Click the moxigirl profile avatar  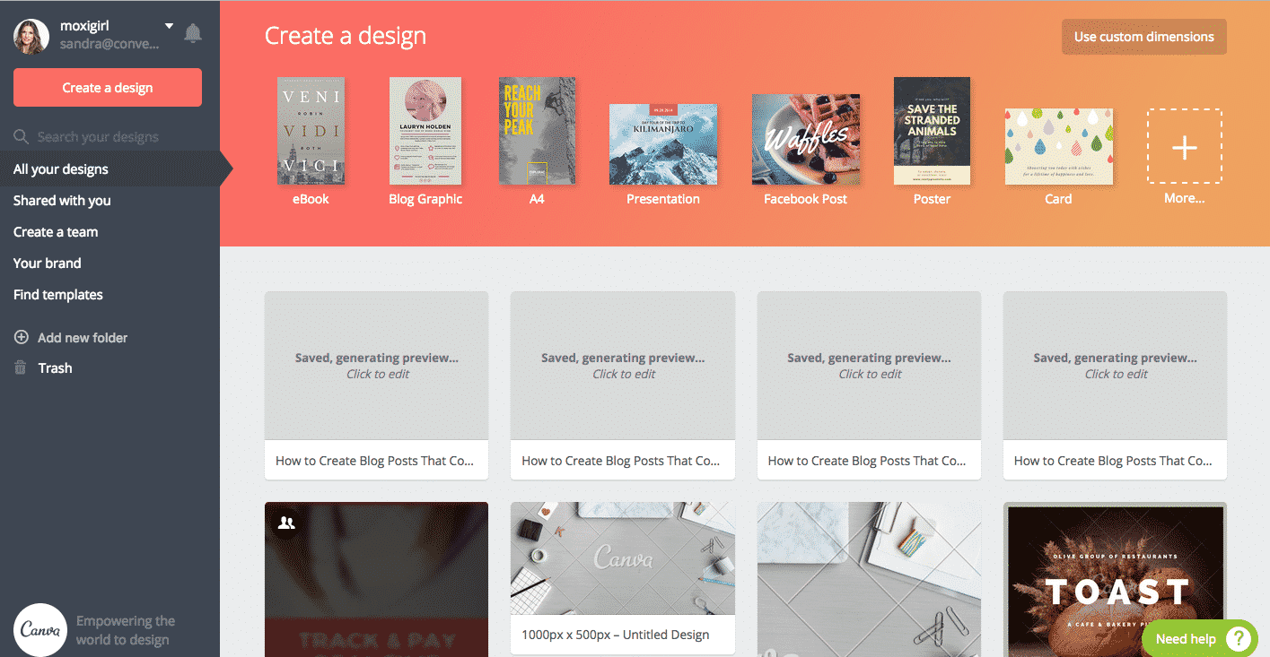point(31,36)
